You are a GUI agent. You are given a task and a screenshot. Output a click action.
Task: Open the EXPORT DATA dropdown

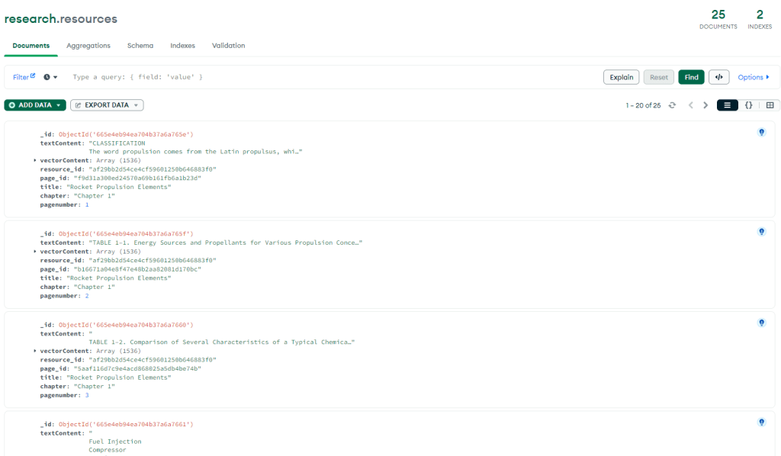coord(107,105)
